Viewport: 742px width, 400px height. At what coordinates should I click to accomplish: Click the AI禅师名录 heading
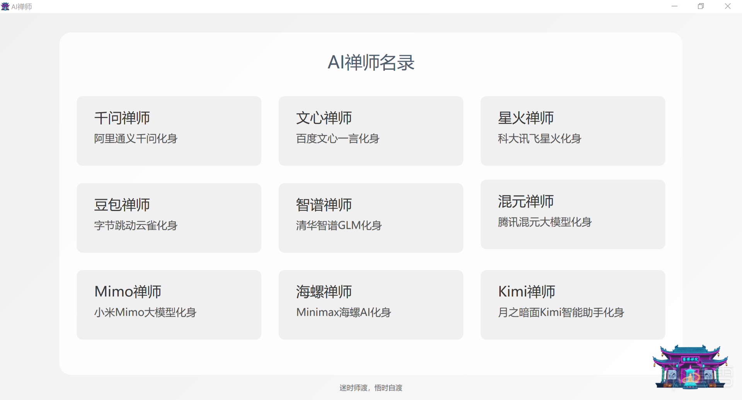coord(371,63)
